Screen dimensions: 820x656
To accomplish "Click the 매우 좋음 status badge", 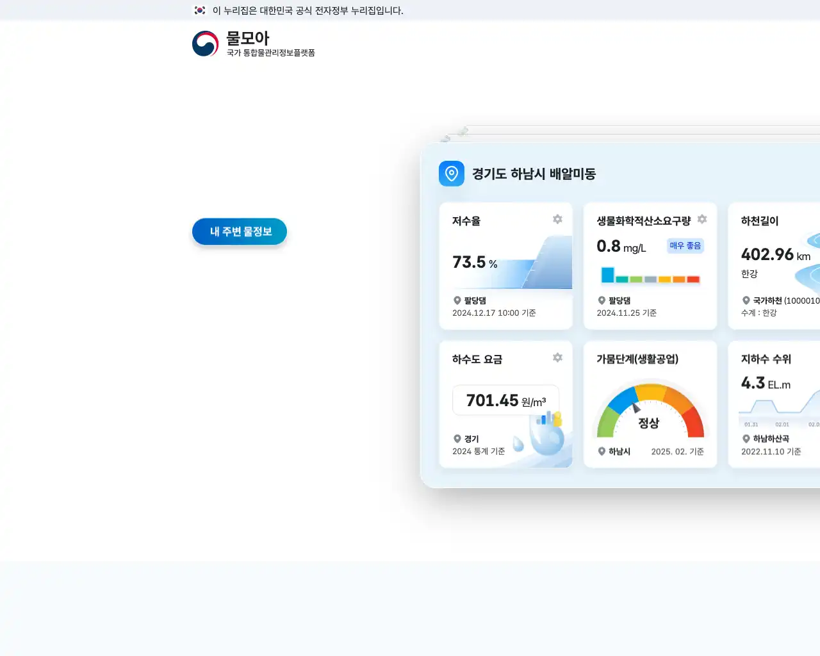I will [685, 246].
